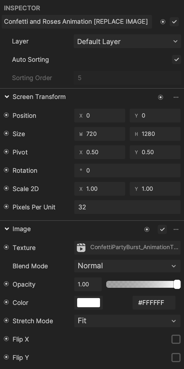Image resolution: width=184 pixels, height=369 pixels.
Task: Click the Image component three-dot options menu
Action: click(176, 229)
